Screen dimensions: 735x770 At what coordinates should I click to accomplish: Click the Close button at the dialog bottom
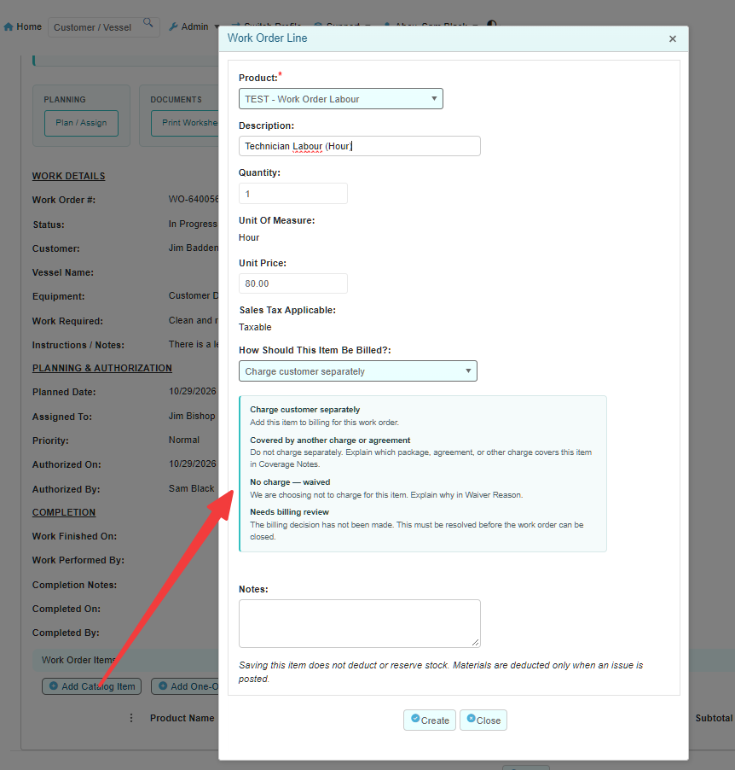pos(483,720)
